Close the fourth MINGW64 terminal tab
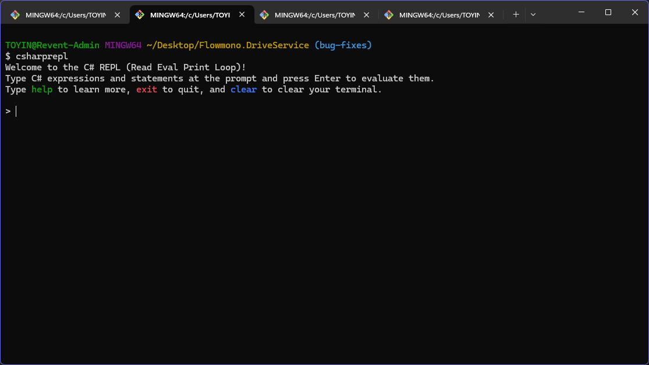 [x=491, y=15]
